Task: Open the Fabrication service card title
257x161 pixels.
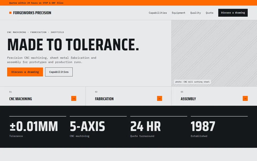Action: 104,99
